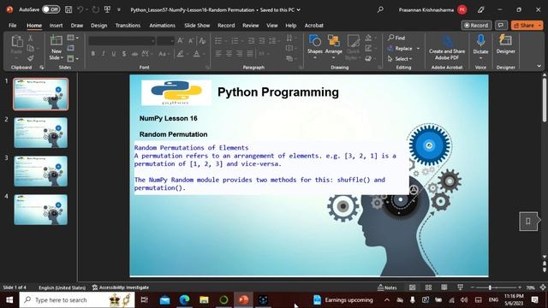Viewport: 548px width, 308px height.
Task: Click the New Slide button icon
Action: pyautogui.click(x=57, y=40)
